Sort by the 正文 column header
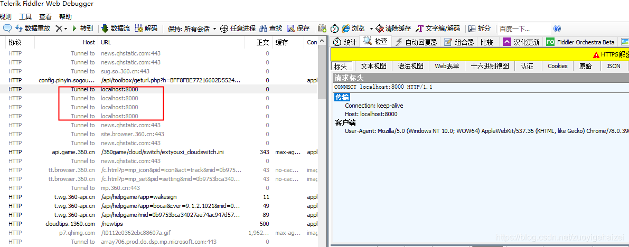 [258, 42]
